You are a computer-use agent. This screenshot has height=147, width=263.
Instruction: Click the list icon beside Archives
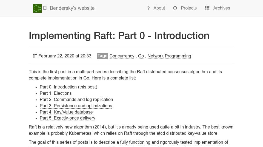pos(207,8)
